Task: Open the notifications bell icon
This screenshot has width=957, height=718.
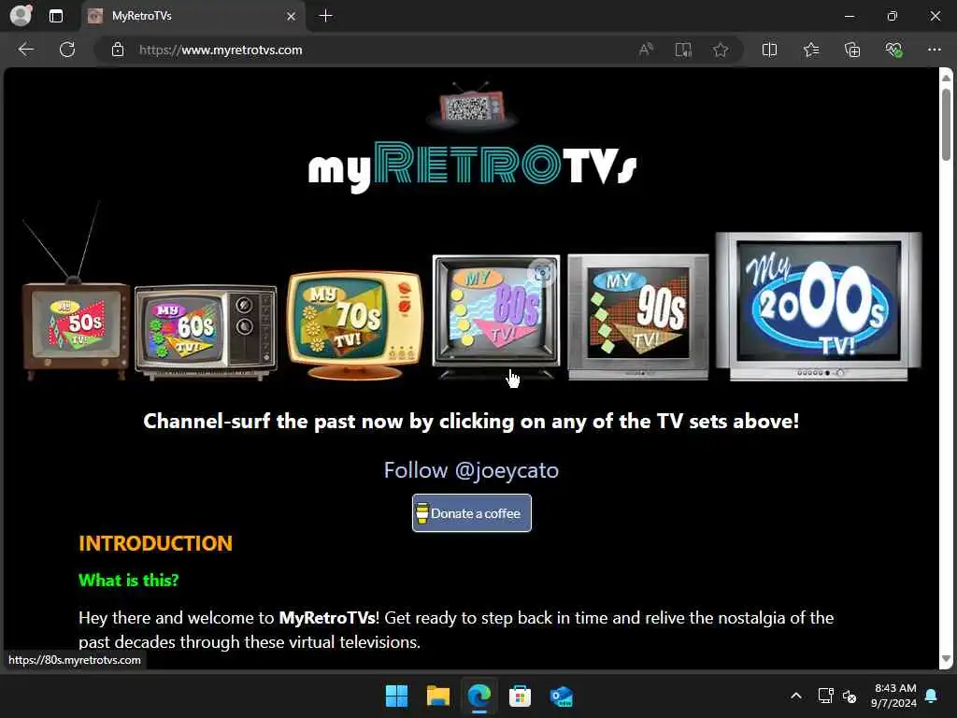Action: pyautogui.click(x=932, y=696)
